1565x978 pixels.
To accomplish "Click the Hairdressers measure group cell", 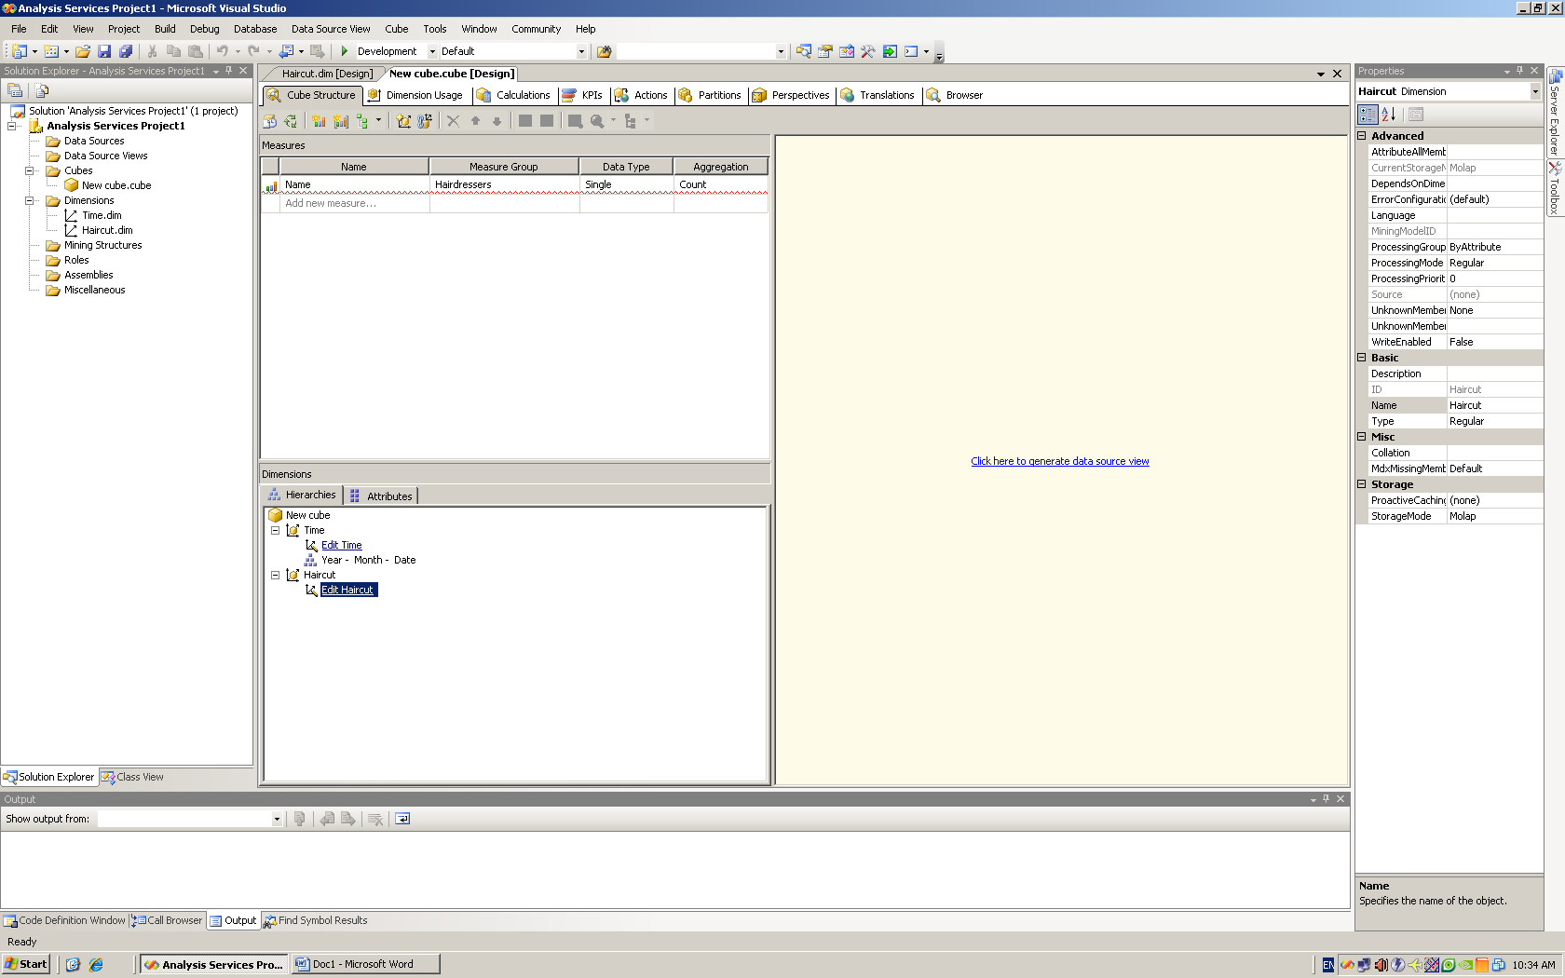I will pyautogui.click(x=504, y=184).
